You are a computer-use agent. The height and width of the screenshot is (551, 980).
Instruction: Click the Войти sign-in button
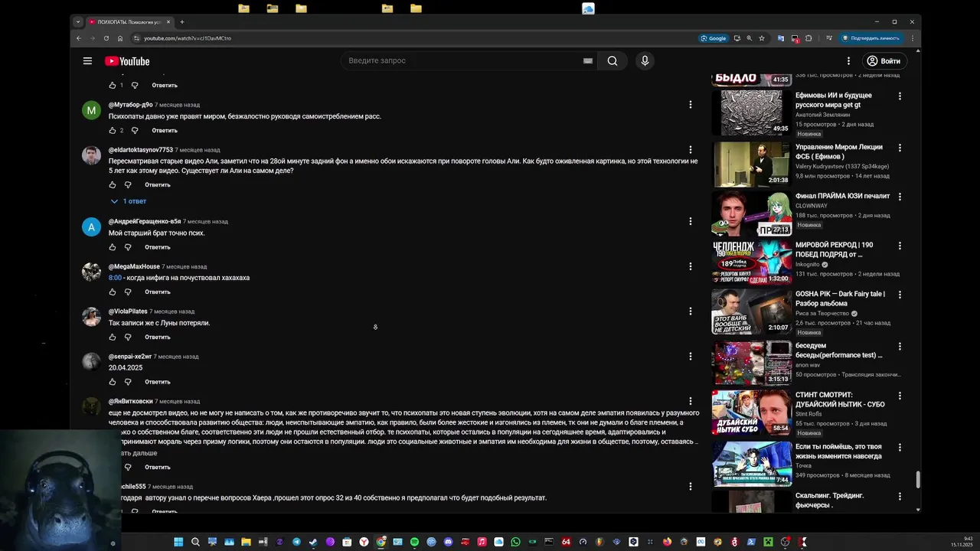[x=884, y=61]
